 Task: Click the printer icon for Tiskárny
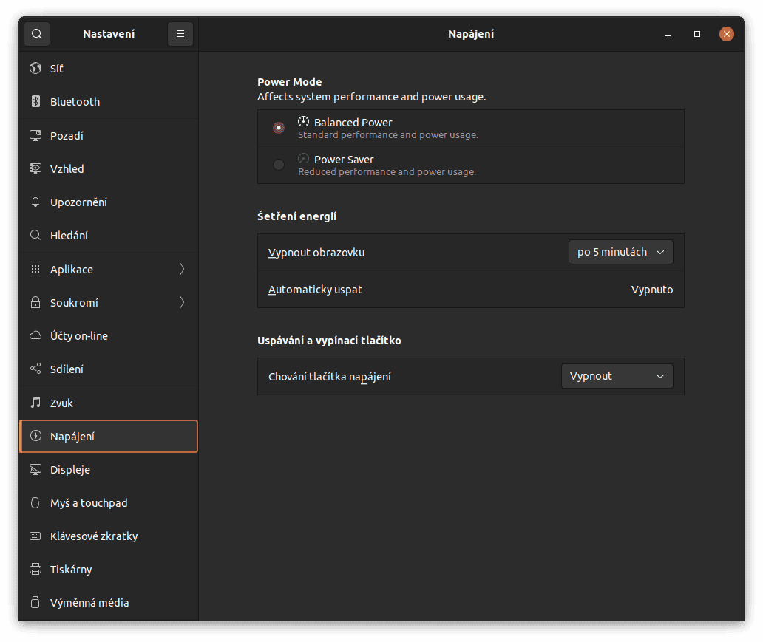(x=35, y=570)
